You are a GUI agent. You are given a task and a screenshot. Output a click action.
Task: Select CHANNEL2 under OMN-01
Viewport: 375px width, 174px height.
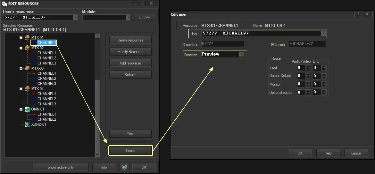(x=46, y=119)
